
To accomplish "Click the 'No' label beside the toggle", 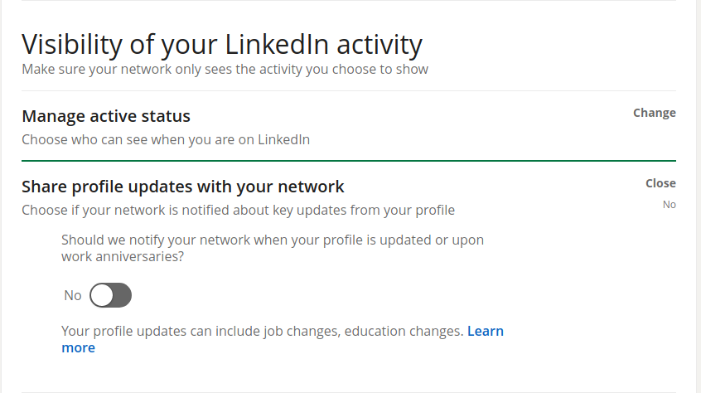I will [x=73, y=295].
